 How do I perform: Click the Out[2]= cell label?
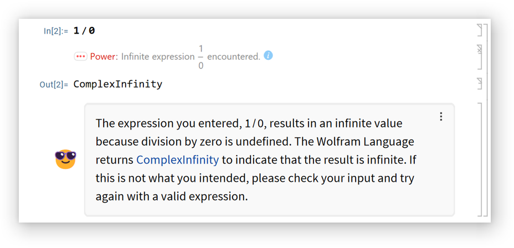(x=54, y=85)
